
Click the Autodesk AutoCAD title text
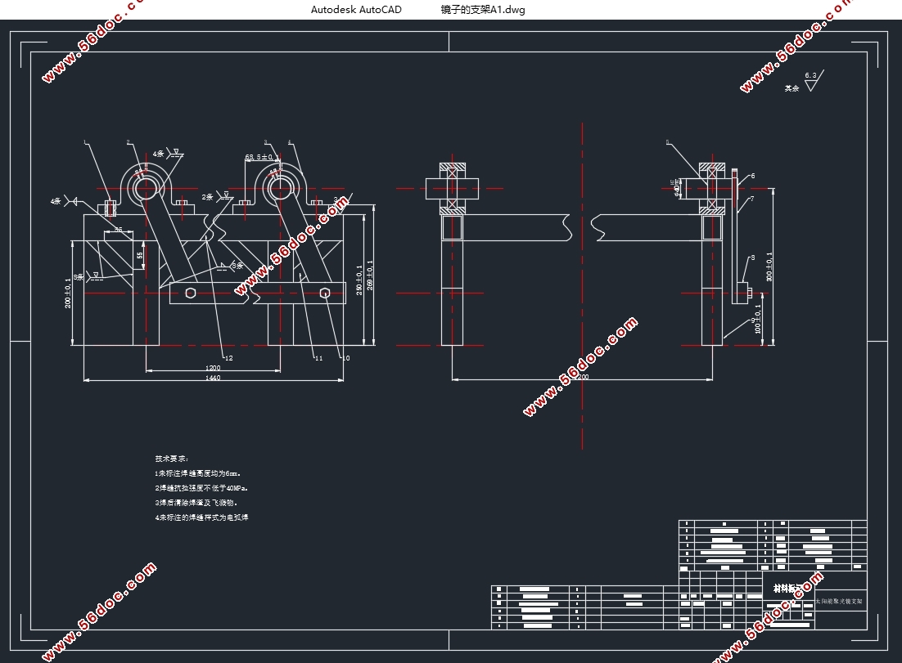(356, 10)
